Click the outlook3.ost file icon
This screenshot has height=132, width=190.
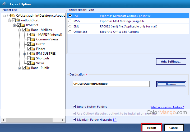(18, 20)
